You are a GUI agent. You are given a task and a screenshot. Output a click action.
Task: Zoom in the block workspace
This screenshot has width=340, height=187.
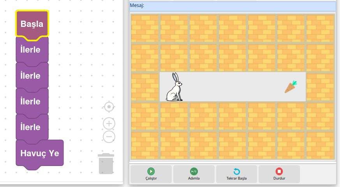coord(109,123)
